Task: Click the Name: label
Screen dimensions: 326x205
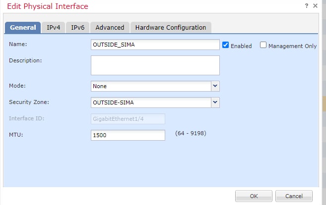Action: pyautogui.click(x=18, y=44)
